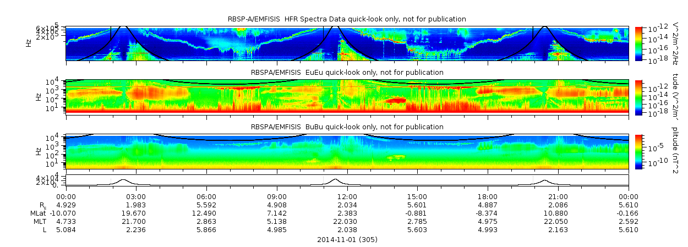Click the date label 2014-11-01 (305)
The width and height of the screenshot is (688, 247).
coord(347,240)
